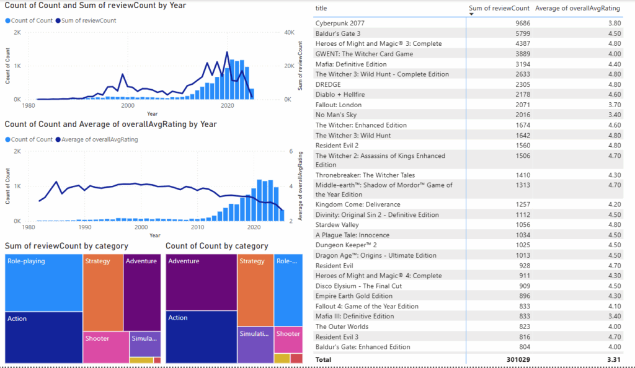Select Heroes of Might and Magic 3: Complete
The image size is (635, 368).
tap(468, 43)
